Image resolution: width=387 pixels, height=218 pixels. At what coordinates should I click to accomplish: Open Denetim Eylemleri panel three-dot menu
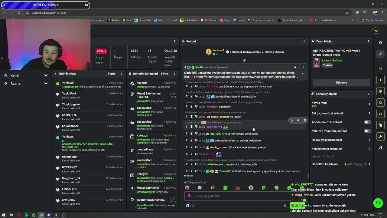pyautogui.click(x=174, y=74)
